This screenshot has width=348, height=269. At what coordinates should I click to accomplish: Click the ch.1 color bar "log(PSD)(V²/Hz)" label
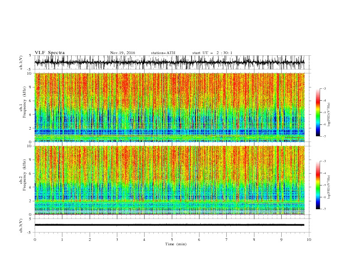329,115
